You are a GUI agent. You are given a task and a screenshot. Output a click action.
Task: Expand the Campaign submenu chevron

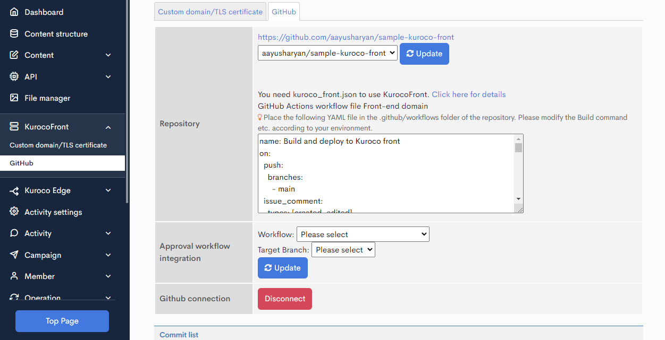tap(108, 255)
